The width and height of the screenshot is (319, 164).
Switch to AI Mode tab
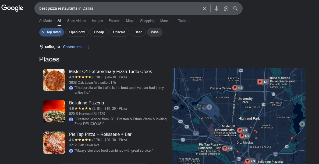(45, 21)
